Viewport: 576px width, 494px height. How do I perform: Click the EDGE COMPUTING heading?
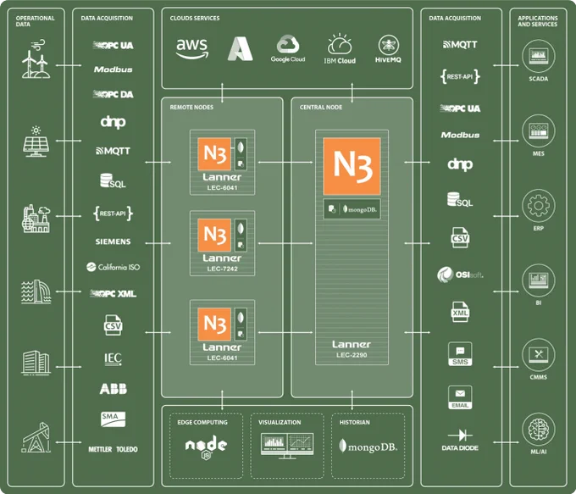pyautogui.click(x=202, y=422)
